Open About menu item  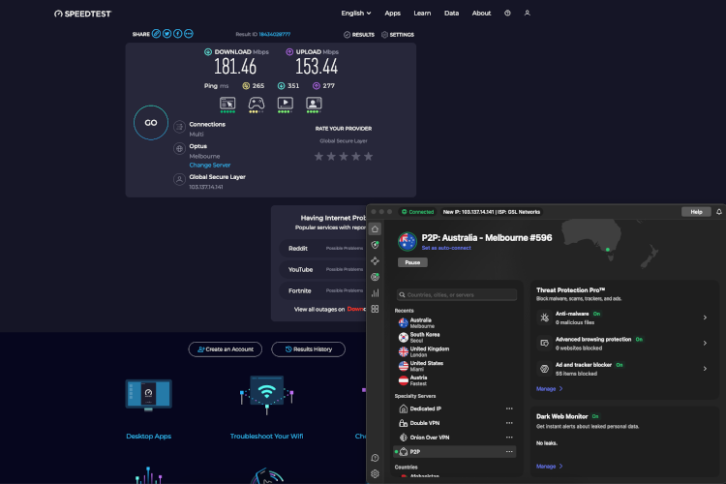click(481, 13)
